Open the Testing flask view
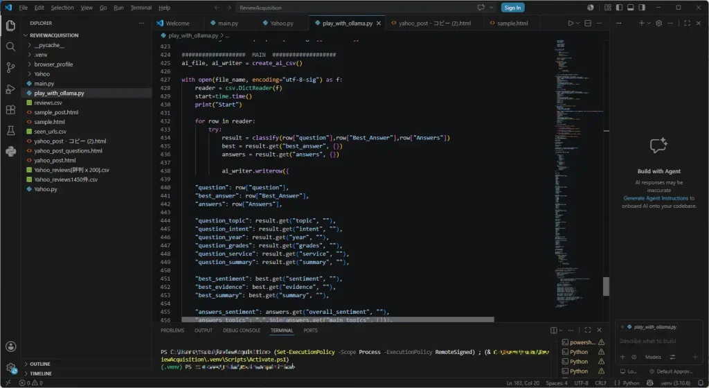 [10, 131]
